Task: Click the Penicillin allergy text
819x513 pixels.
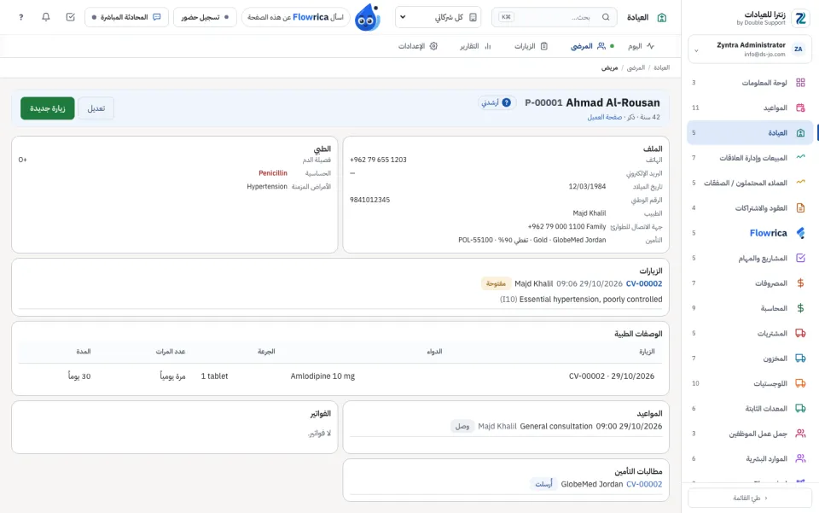Action: pos(273,173)
